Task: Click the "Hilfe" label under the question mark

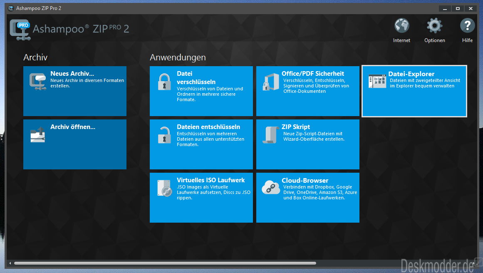Action: click(467, 40)
